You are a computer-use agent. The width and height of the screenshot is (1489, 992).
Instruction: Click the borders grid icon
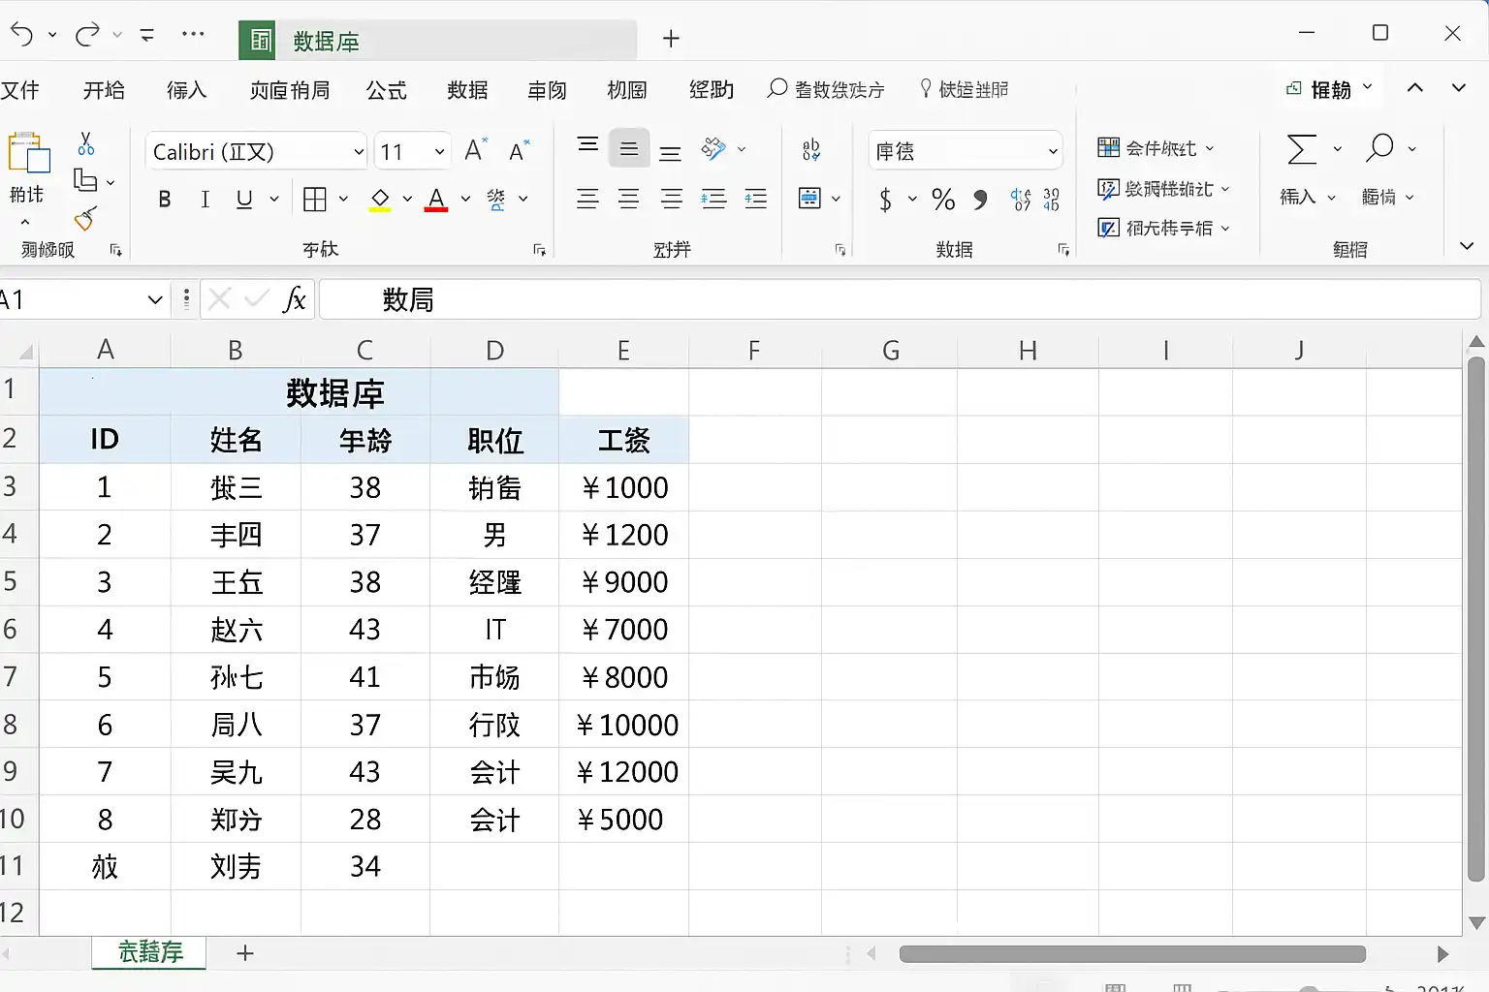click(x=315, y=200)
